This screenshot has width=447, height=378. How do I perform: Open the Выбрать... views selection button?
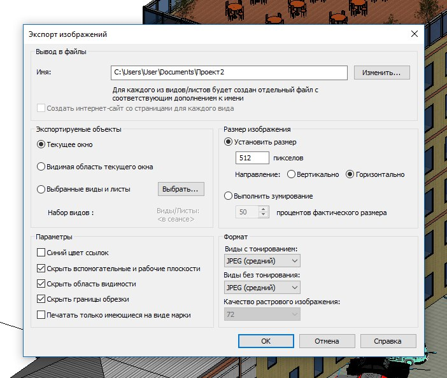point(181,189)
